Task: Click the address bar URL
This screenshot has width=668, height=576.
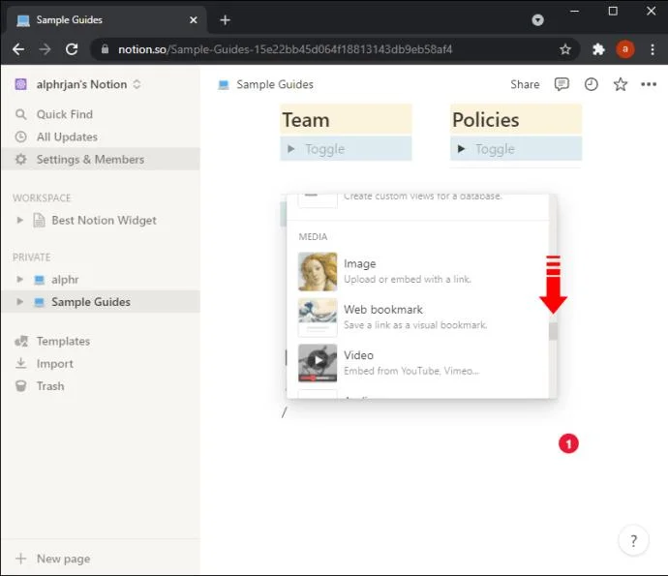Action: pos(285,49)
